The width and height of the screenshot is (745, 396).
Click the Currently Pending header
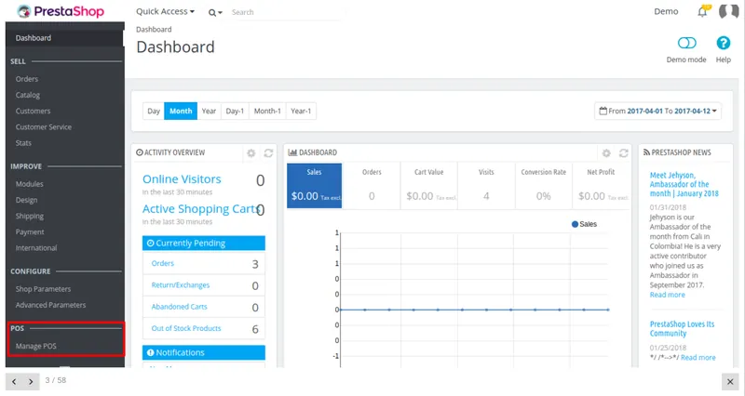tap(204, 244)
